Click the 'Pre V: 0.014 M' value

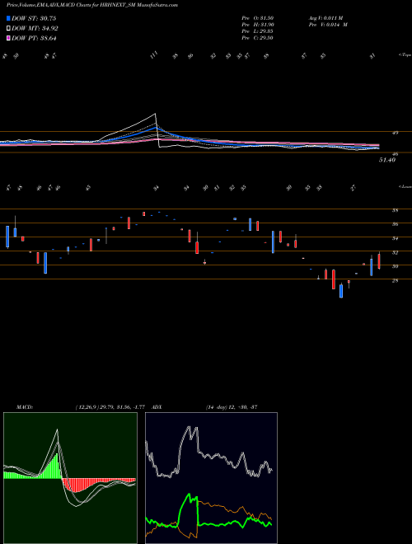pyautogui.click(x=328, y=25)
